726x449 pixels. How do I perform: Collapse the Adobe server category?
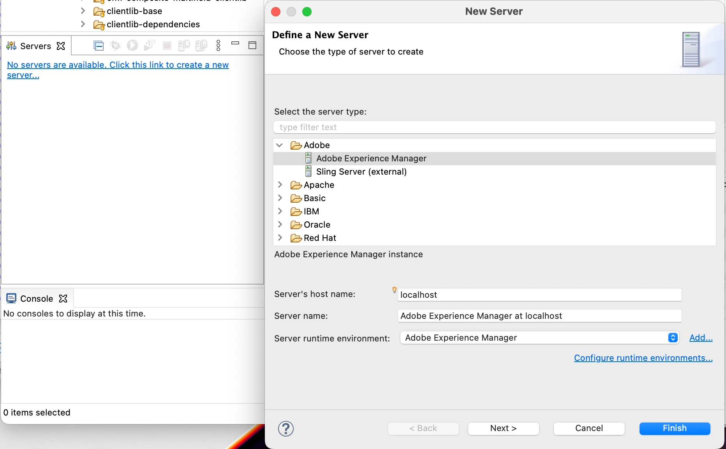280,145
